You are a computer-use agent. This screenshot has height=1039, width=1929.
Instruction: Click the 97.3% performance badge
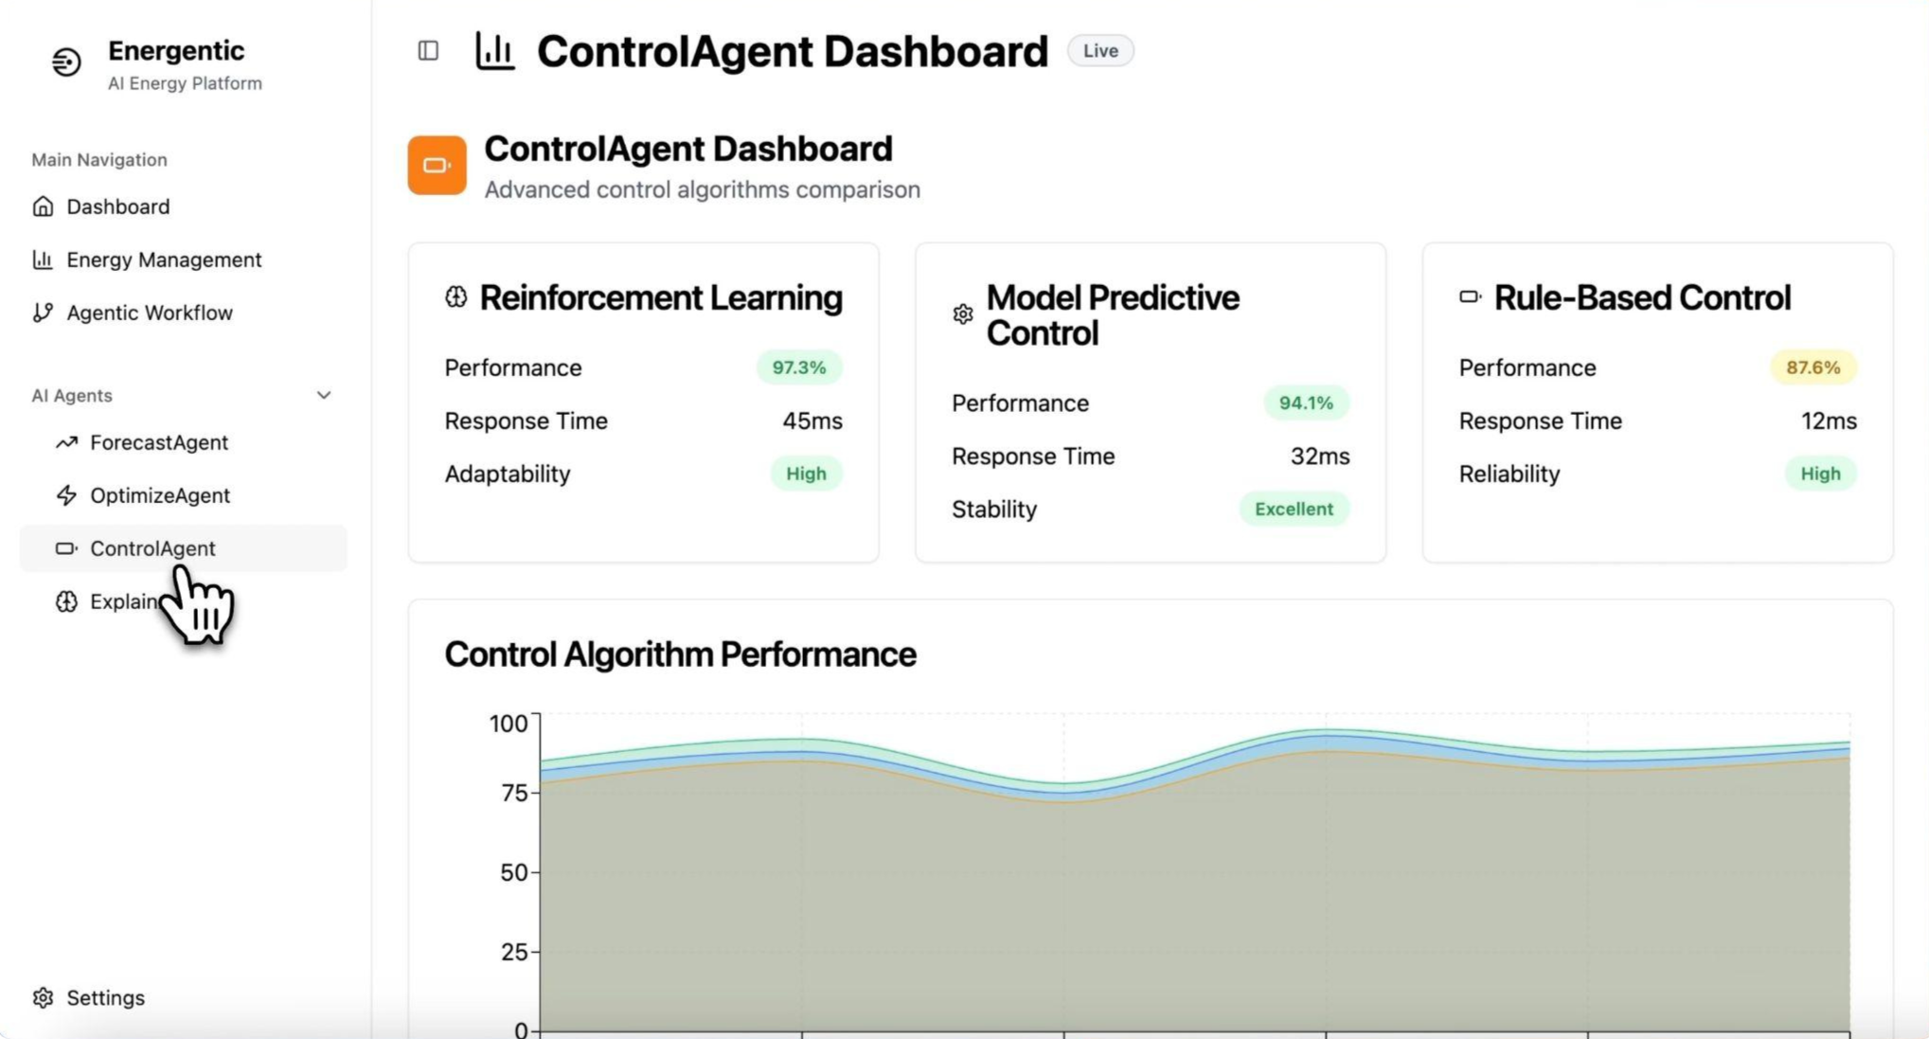pos(798,367)
